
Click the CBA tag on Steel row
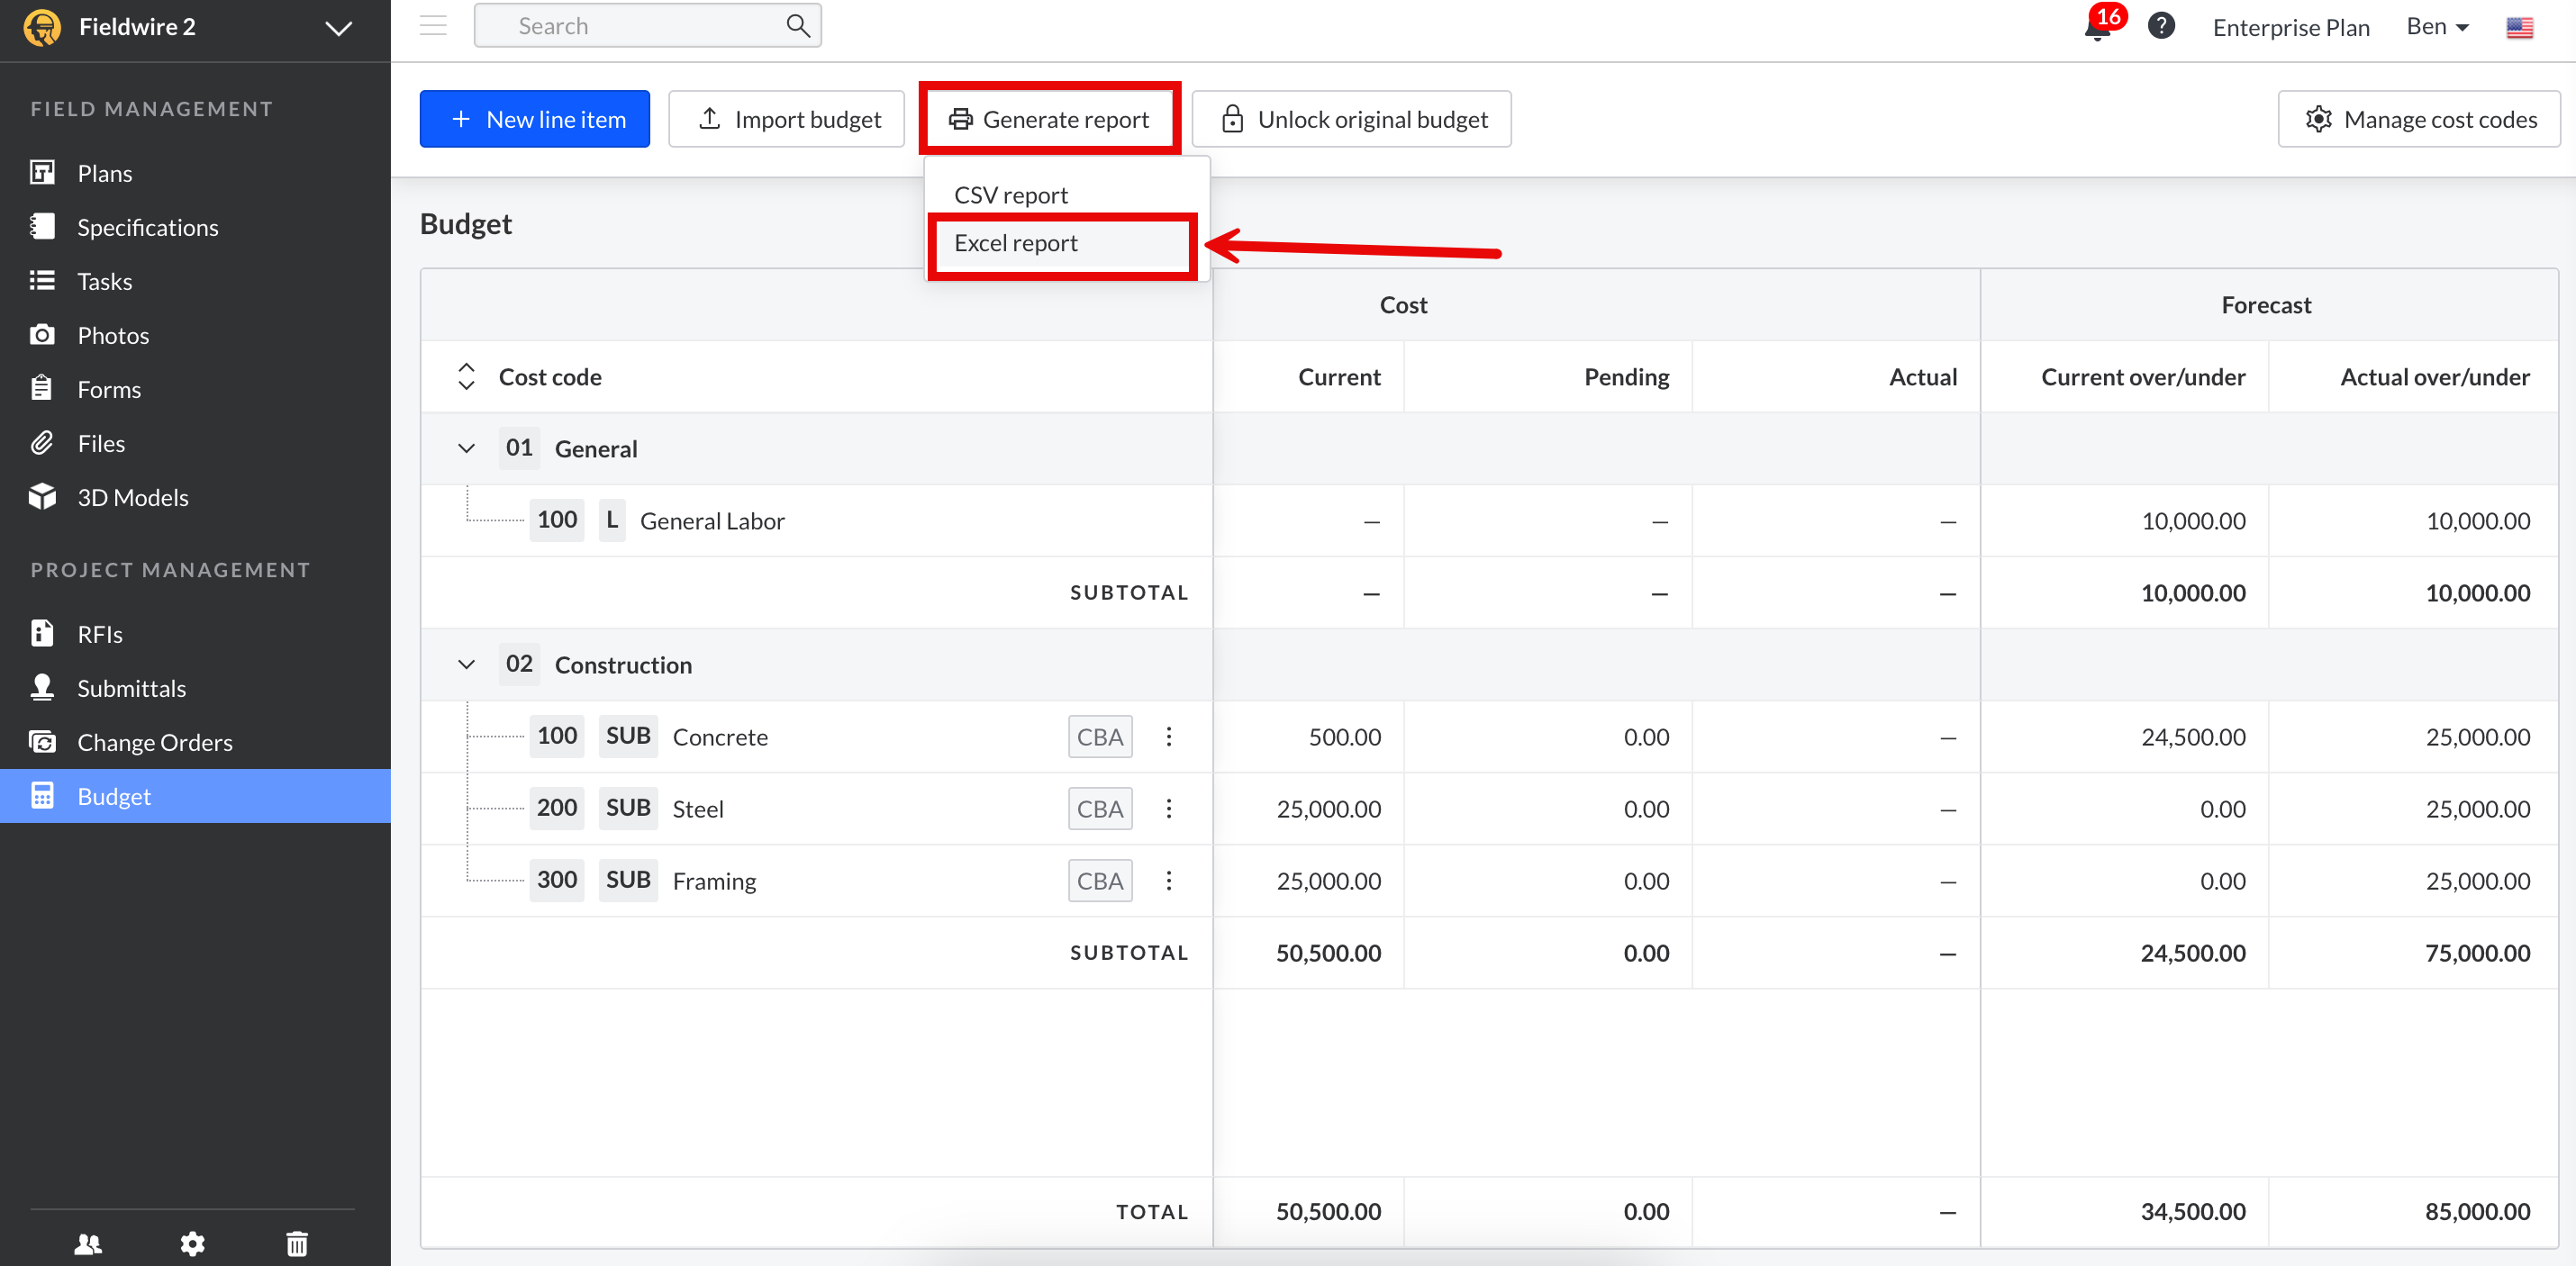(x=1099, y=809)
